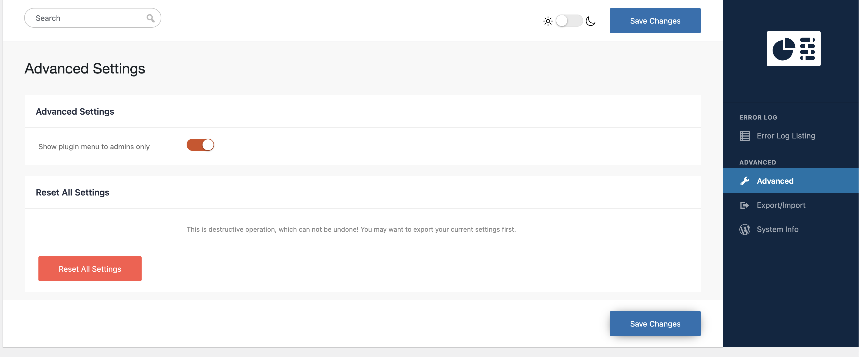Click the Error Log Listing list icon

745,136
